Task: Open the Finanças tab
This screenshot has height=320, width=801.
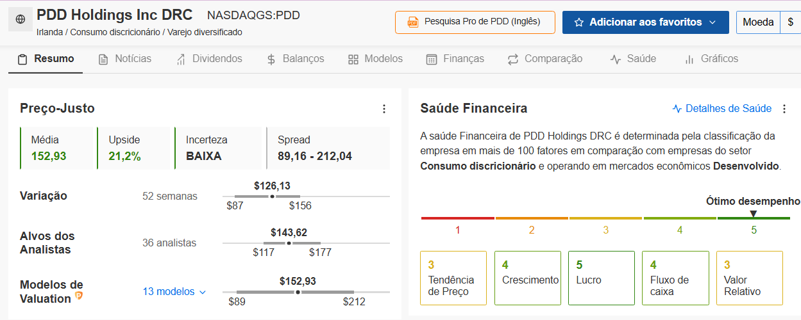Action: pyautogui.click(x=455, y=59)
